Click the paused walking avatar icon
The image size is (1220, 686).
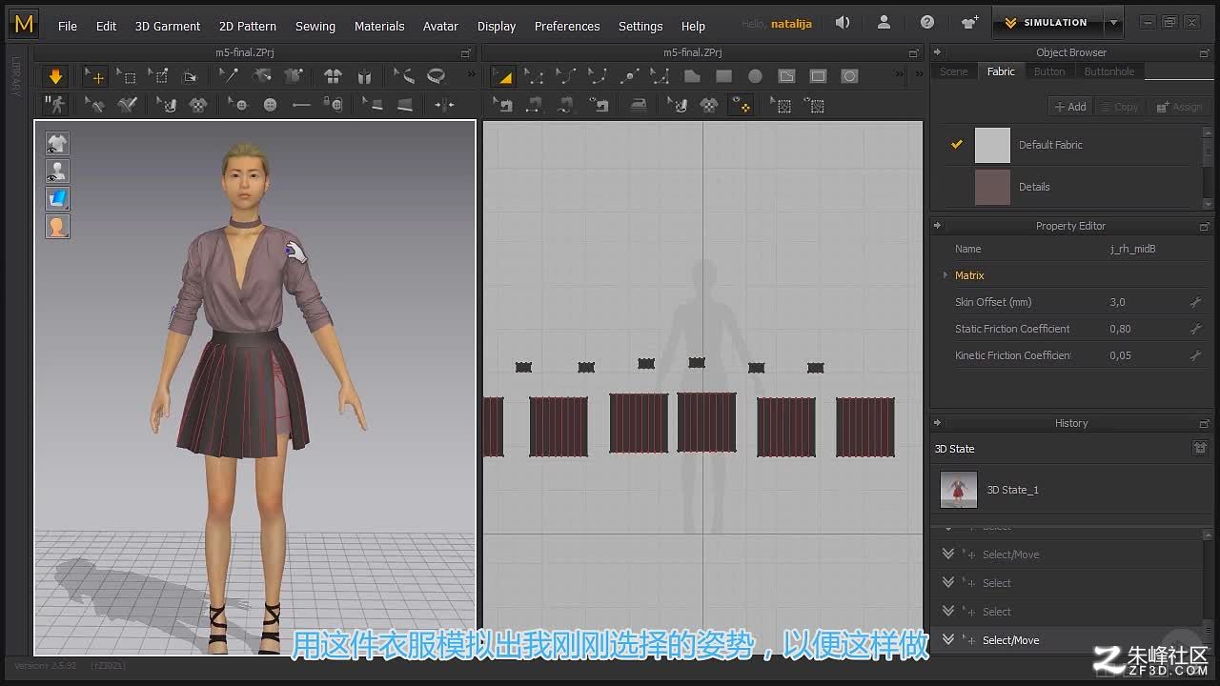[x=55, y=105]
